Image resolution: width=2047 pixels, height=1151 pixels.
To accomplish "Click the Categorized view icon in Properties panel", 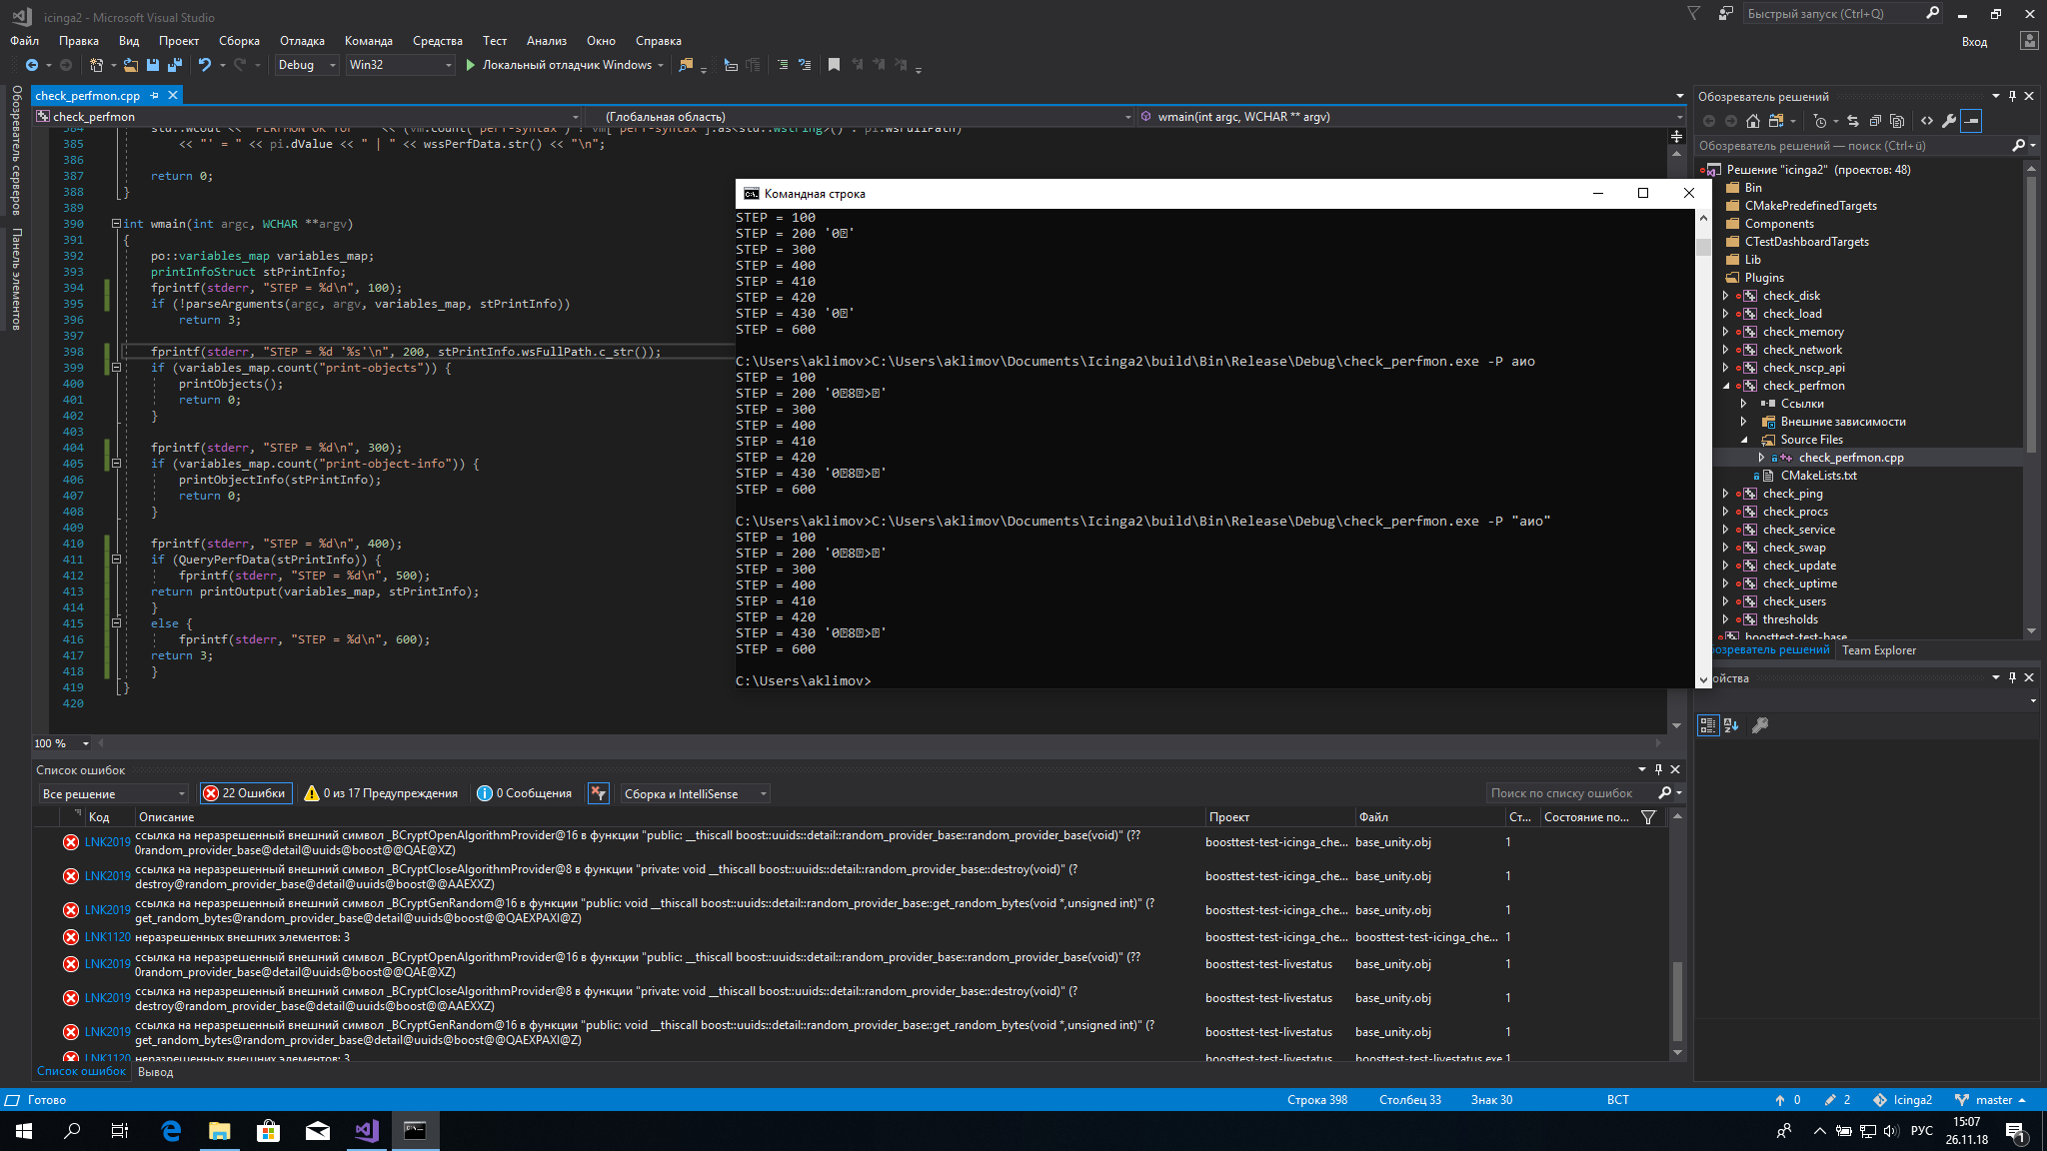I will [x=1708, y=725].
